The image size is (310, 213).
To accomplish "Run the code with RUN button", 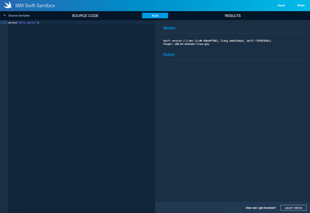I will click(x=155, y=15).
